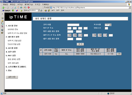
Task: Click the NTAKER logo button
Action: click(6, 10)
